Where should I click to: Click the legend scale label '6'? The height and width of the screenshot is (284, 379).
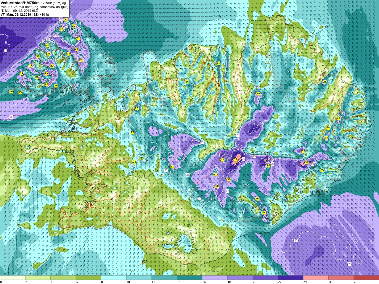(77, 282)
